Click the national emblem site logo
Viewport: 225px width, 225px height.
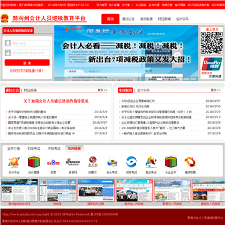point(4,18)
